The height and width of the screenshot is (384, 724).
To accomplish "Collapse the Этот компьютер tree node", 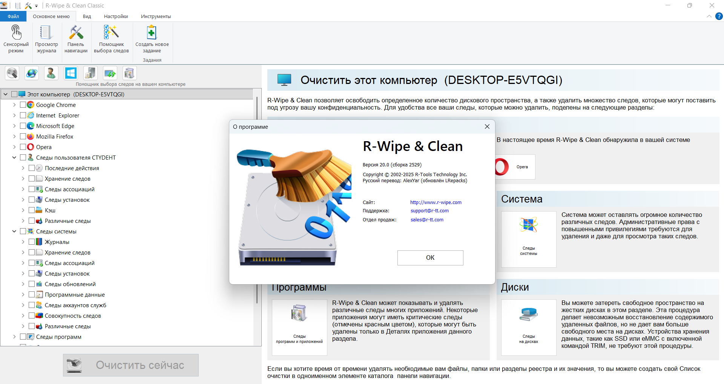I will coord(6,94).
